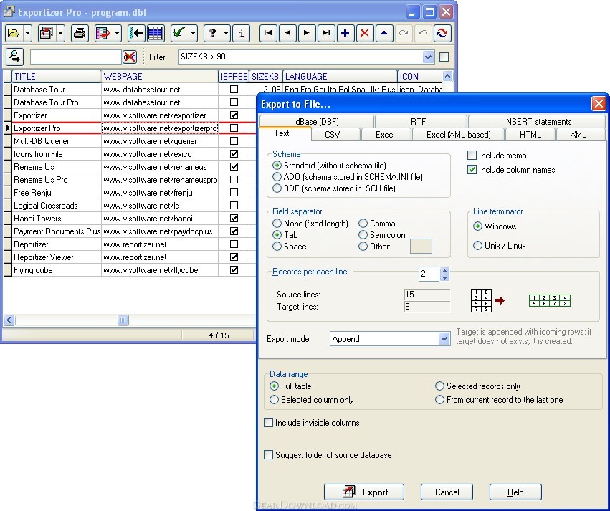Enable the filter checkbox
610x511 pixels.
pyautogui.click(x=444, y=57)
